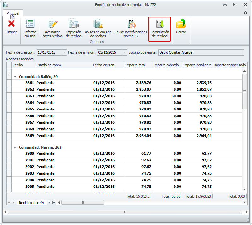Open Impresión de recibos printer icon
This screenshot has height=225, width=252.
tap(74, 24)
